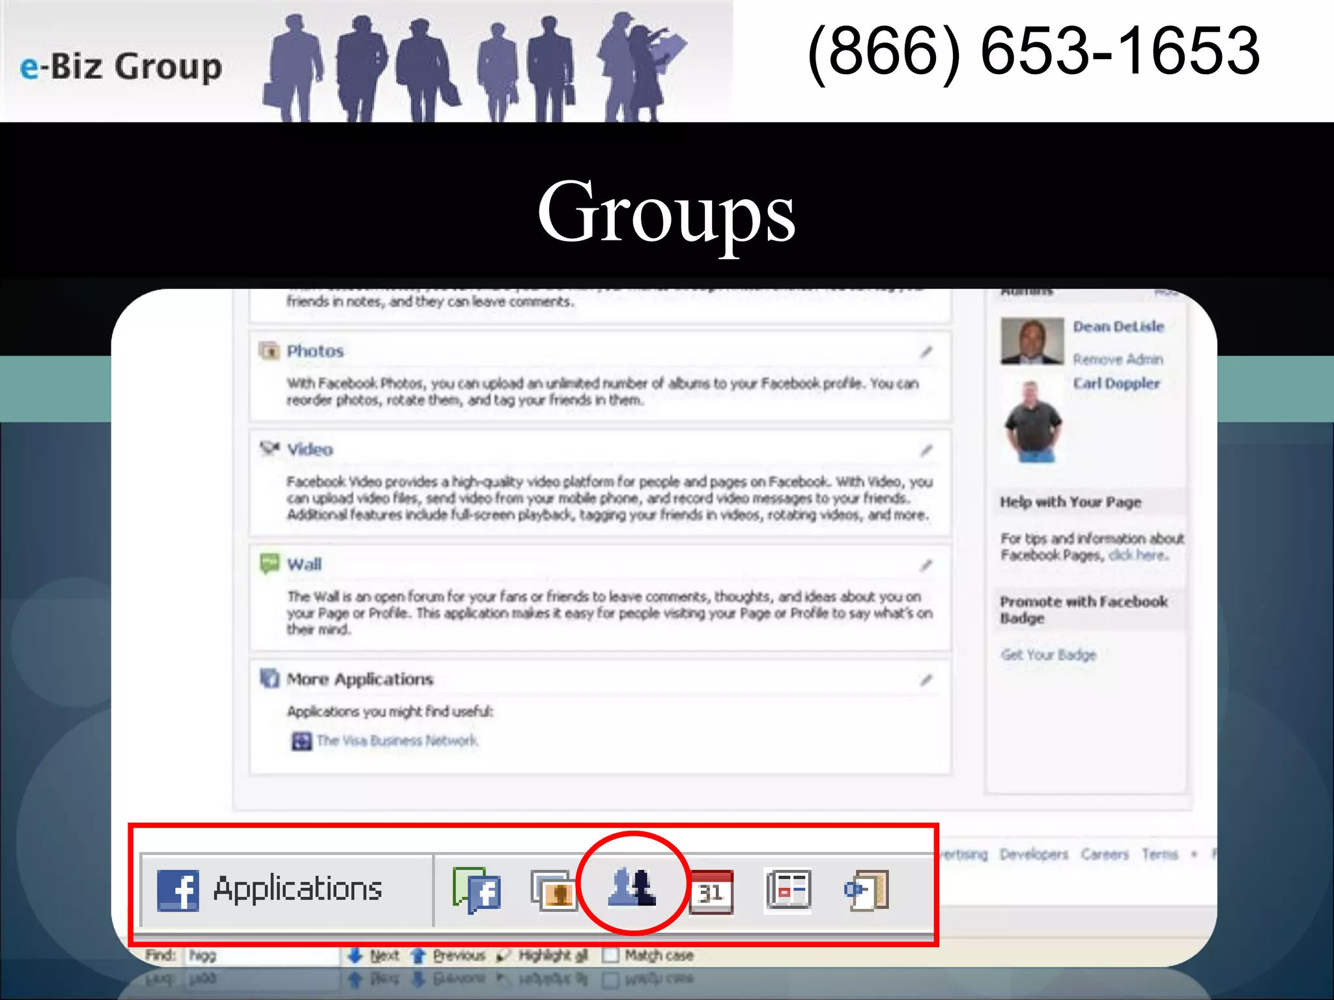Open the Terms footer link
This screenshot has width=1334, height=1000.
pyautogui.click(x=1160, y=854)
